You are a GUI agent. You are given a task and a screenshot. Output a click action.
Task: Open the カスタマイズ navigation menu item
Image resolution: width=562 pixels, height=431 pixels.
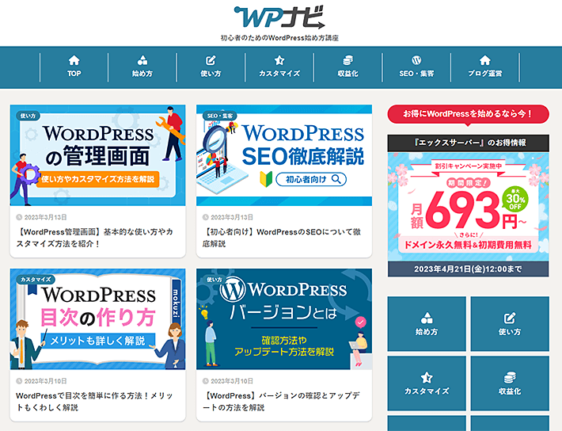(x=279, y=67)
